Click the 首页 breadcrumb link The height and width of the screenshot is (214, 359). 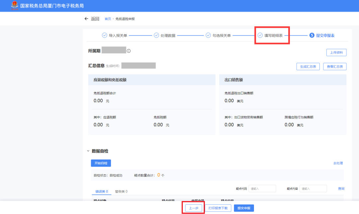point(108,19)
